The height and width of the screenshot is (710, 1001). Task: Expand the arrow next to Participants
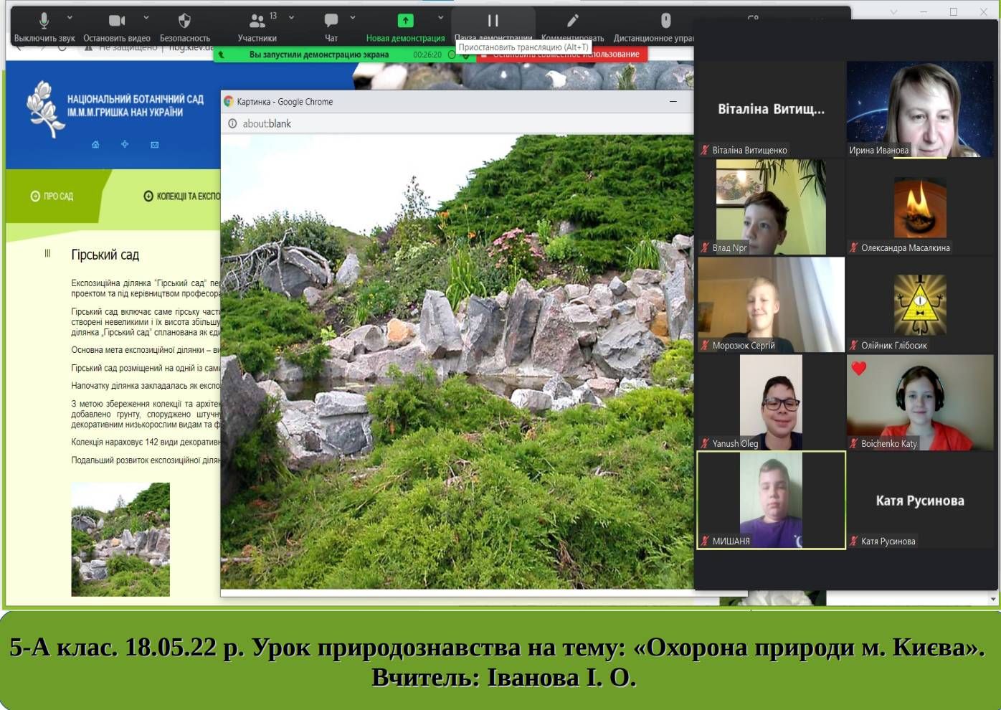[291, 17]
